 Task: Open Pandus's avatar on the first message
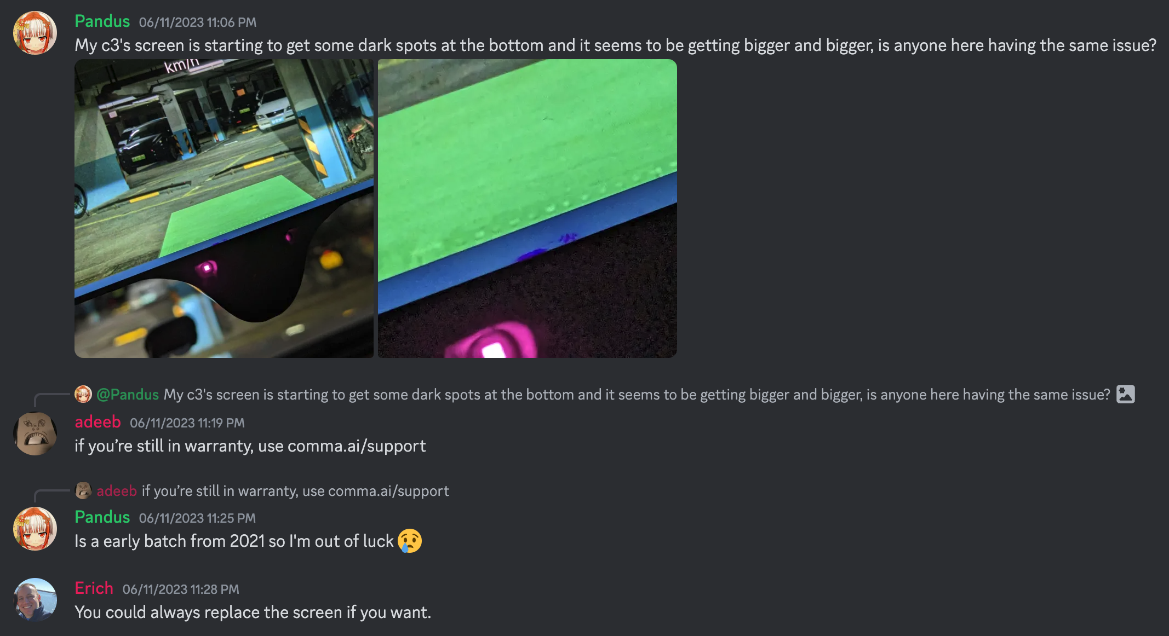(35, 33)
